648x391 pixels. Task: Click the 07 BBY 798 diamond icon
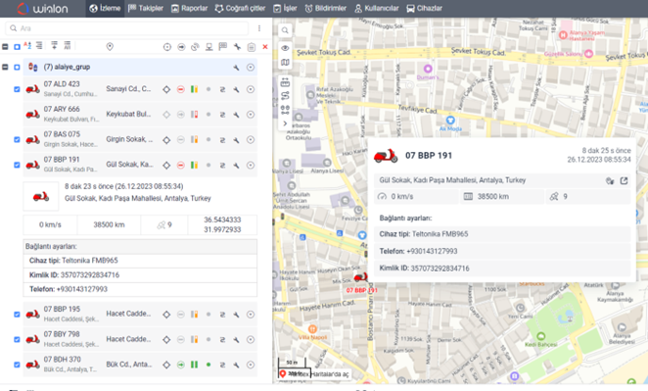coord(166,340)
